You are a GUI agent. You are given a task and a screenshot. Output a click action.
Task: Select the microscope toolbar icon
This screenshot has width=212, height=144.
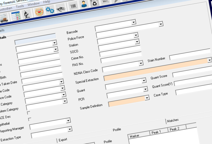pos(26,15)
